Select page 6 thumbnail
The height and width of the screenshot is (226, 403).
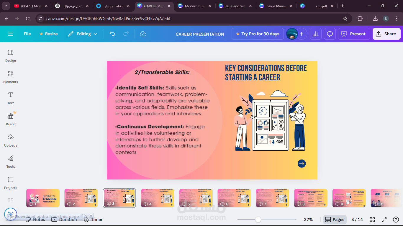tap(234, 198)
